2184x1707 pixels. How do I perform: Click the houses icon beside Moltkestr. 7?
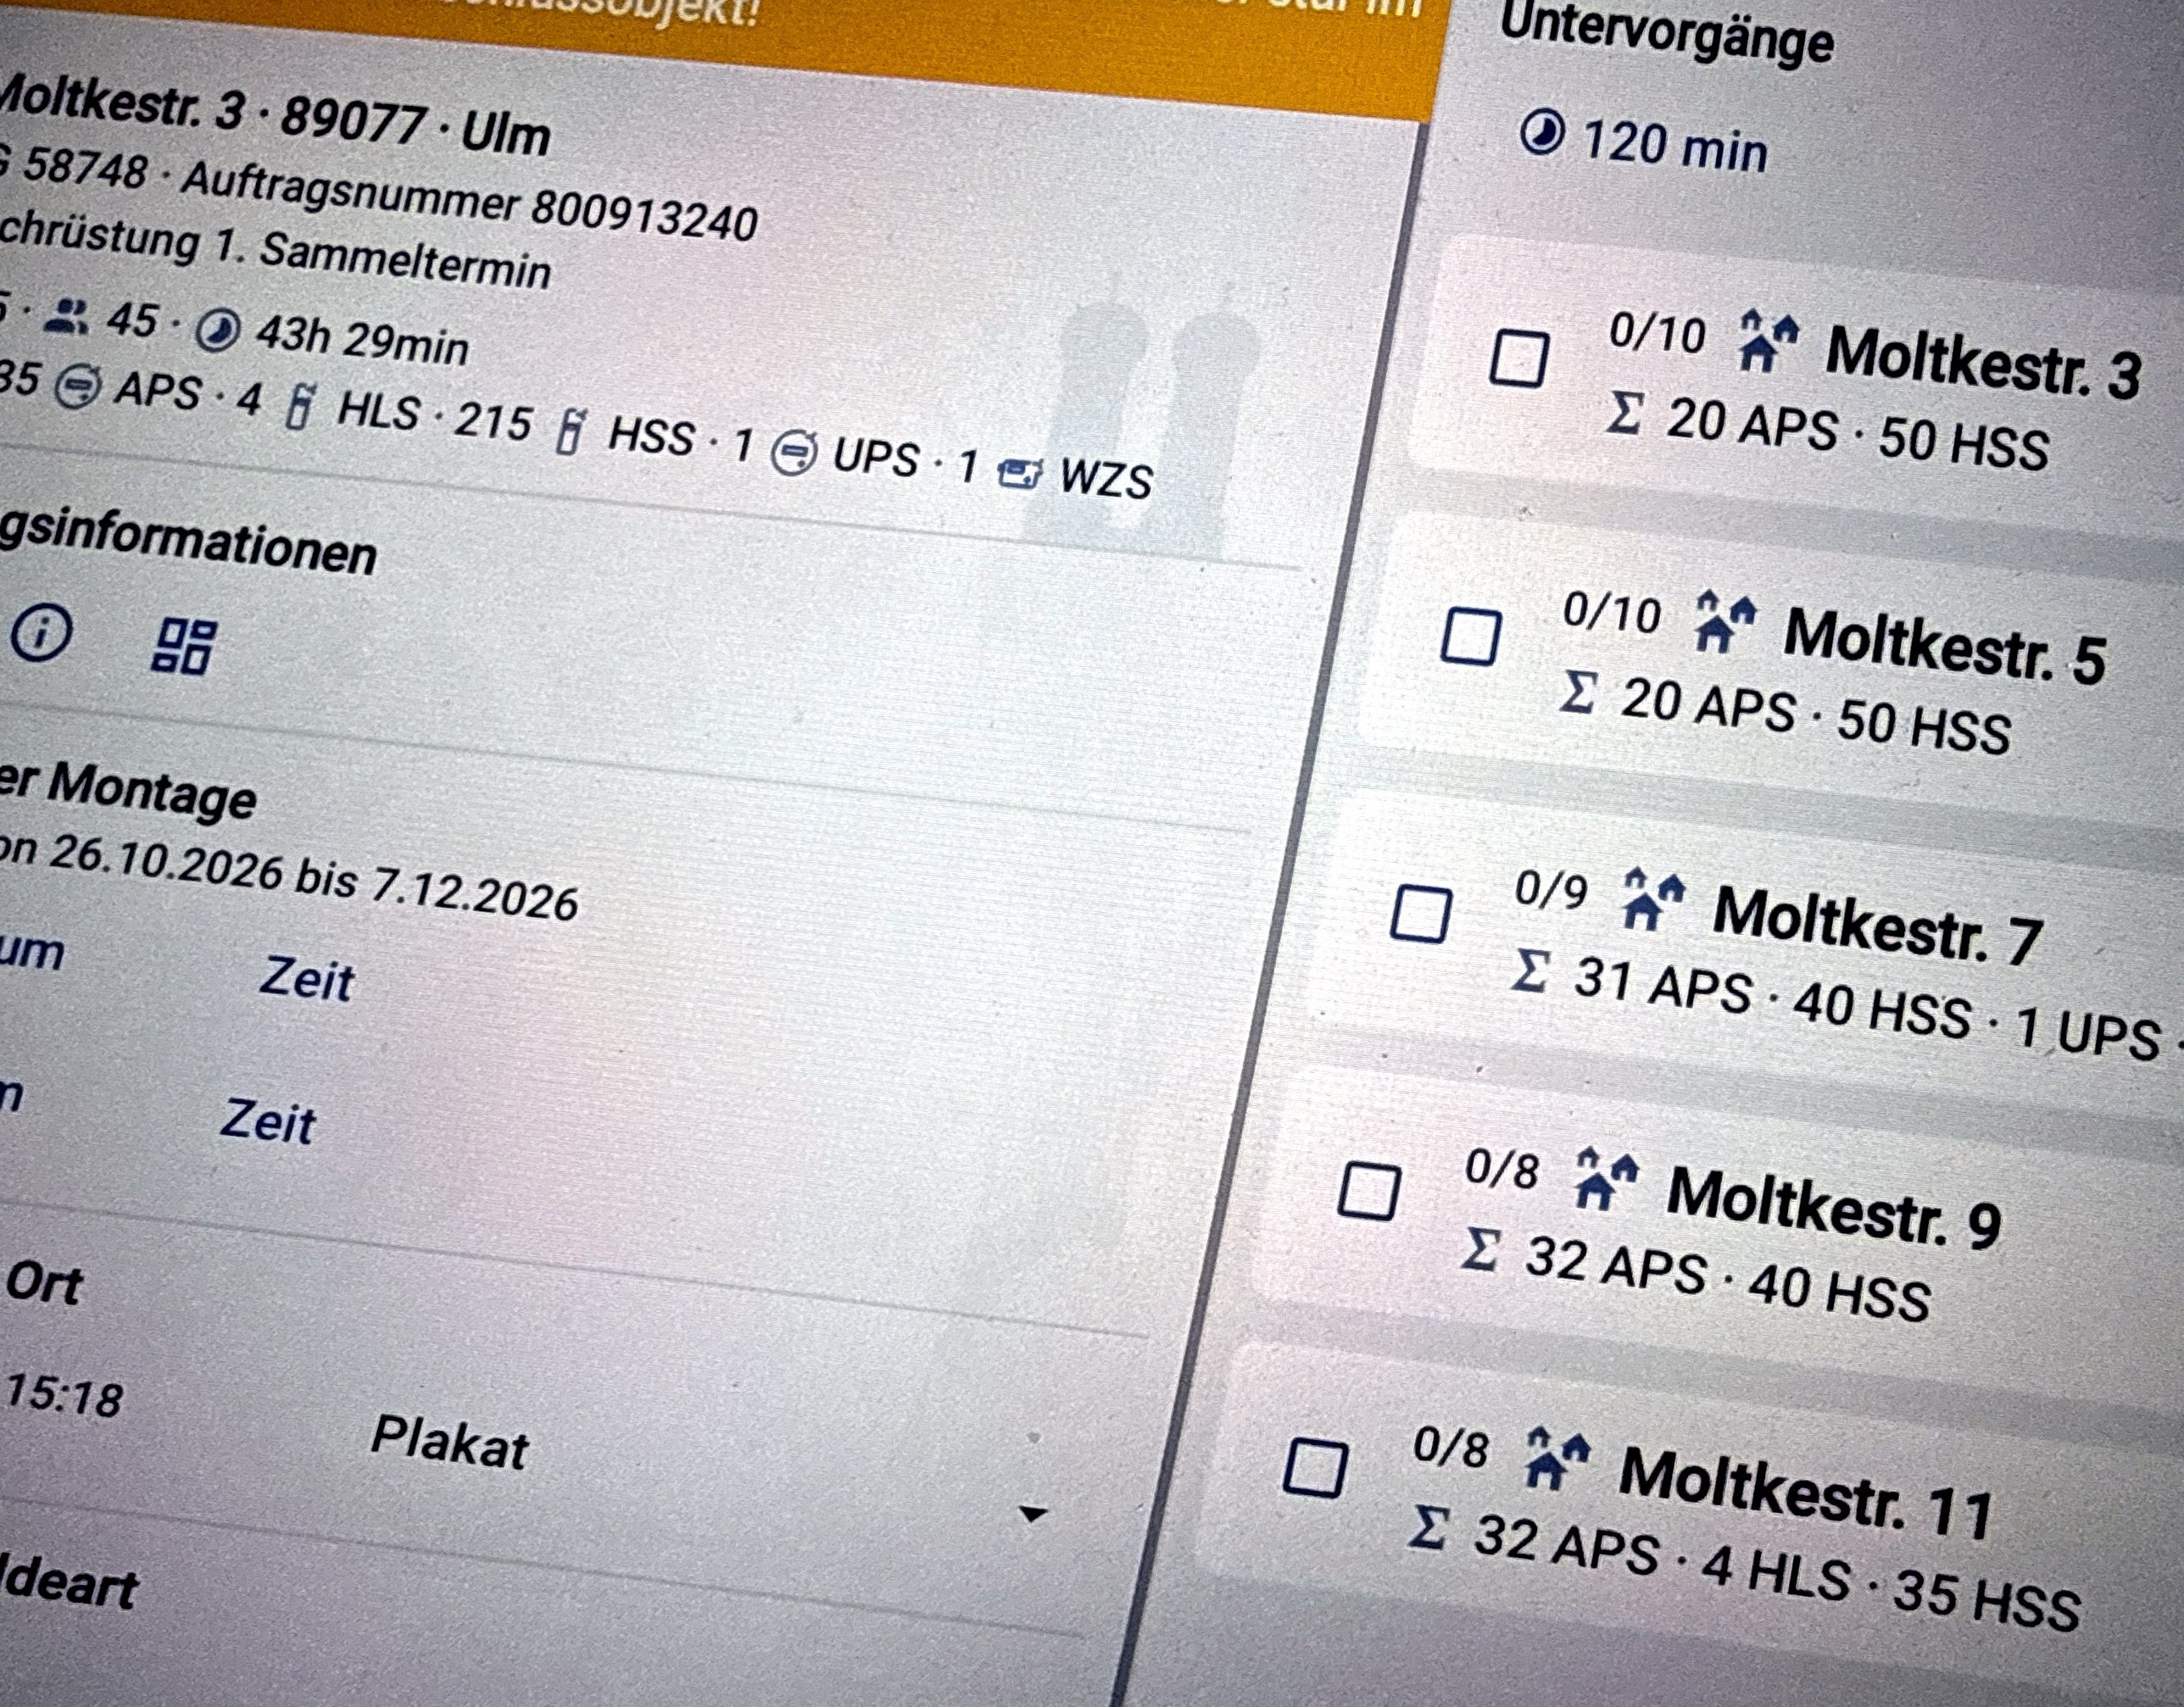pos(1653,898)
